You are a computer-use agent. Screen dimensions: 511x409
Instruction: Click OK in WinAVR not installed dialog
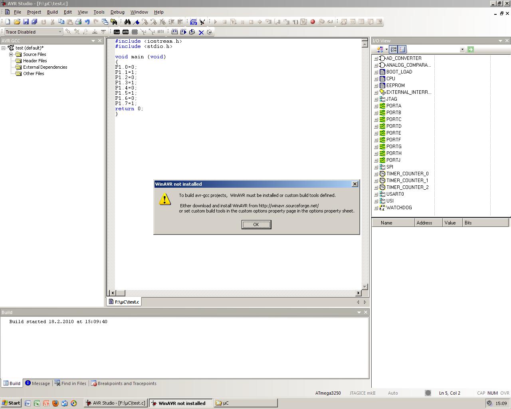(x=256, y=224)
